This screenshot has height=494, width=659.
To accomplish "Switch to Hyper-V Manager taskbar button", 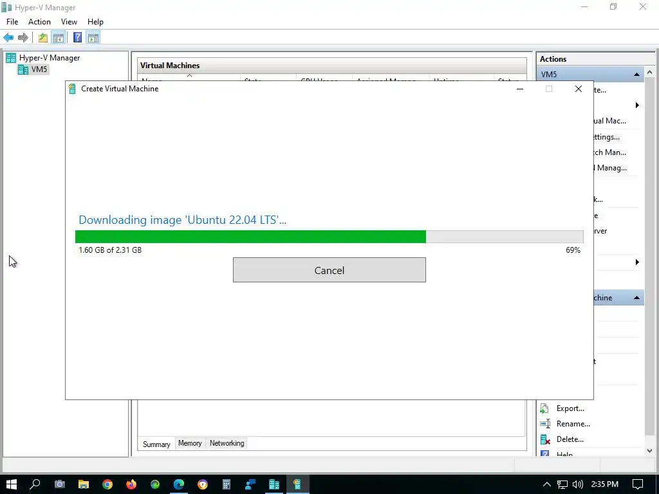I will pyautogui.click(x=274, y=484).
